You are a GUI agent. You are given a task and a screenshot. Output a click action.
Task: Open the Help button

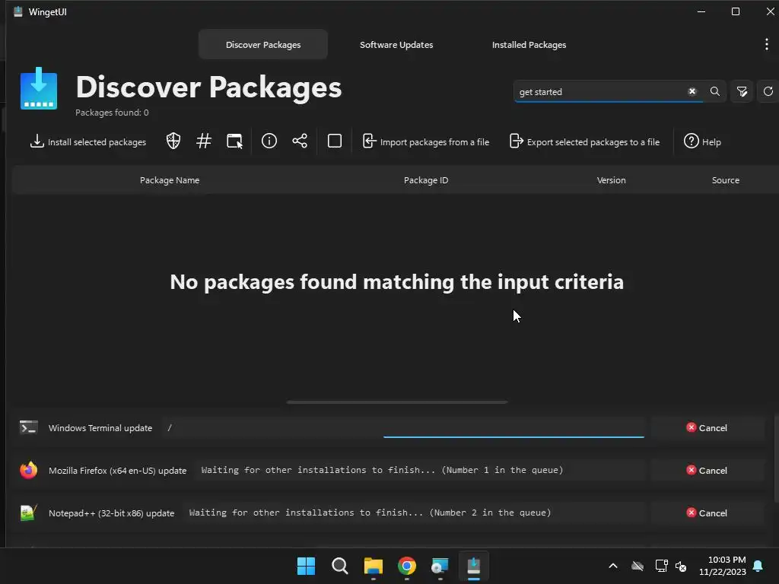click(x=702, y=141)
